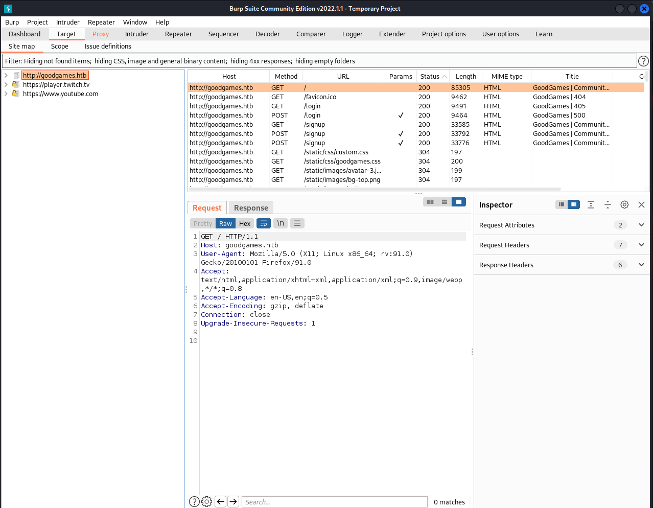Click the table's horizontal scrollbar
Screen dimensions: 653x508
pyautogui.click(x=375, y=189)
